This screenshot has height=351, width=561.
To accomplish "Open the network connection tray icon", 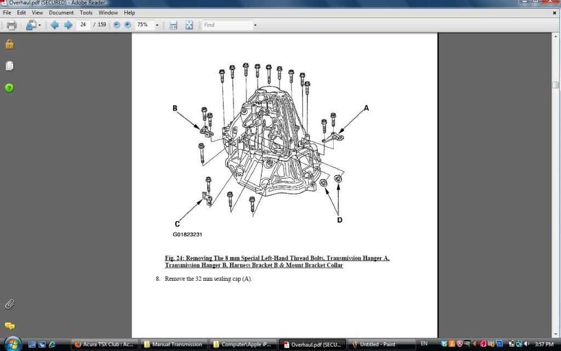I will 519,344.
